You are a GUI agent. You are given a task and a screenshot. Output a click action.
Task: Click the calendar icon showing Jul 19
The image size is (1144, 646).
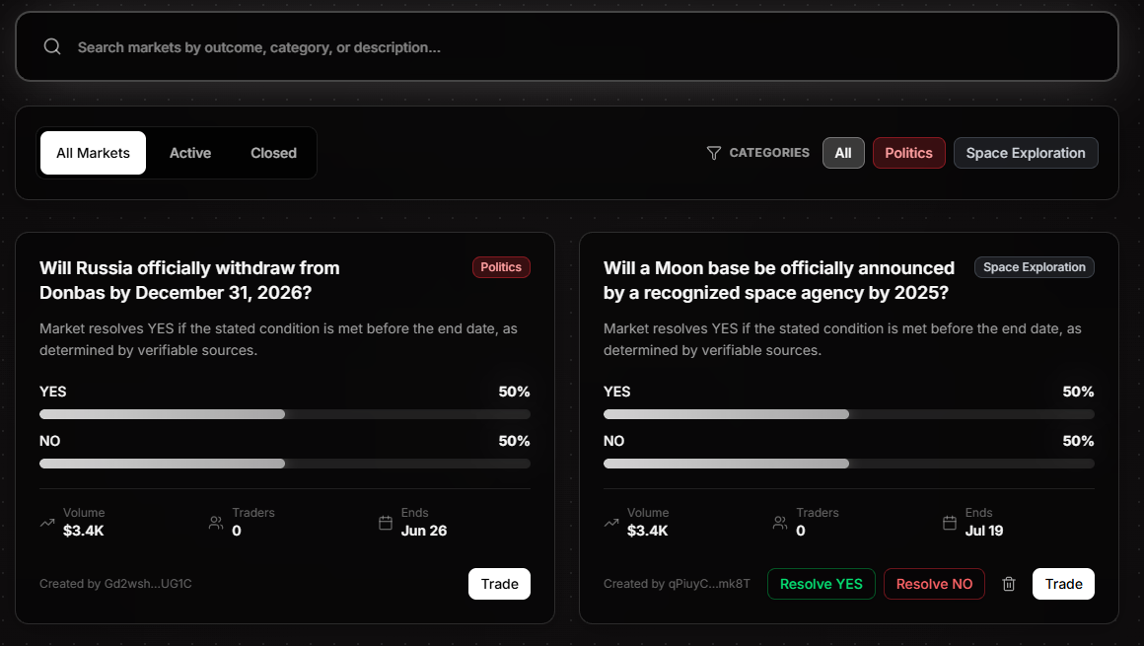(x=949, y=523)
